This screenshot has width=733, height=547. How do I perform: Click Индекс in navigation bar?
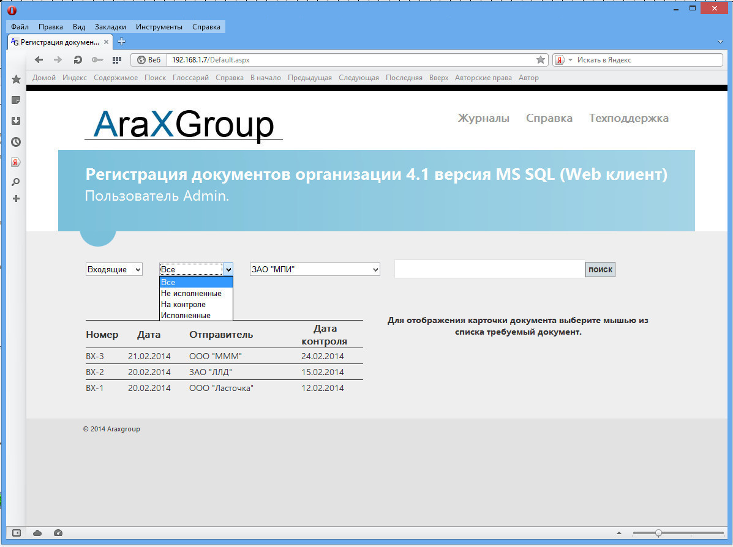pyautogui.click(x=74, y=78)
